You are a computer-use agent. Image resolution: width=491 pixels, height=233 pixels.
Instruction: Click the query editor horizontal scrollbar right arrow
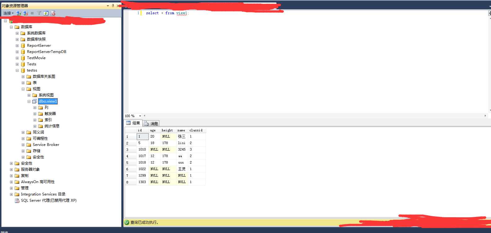(x=485, y=116)
